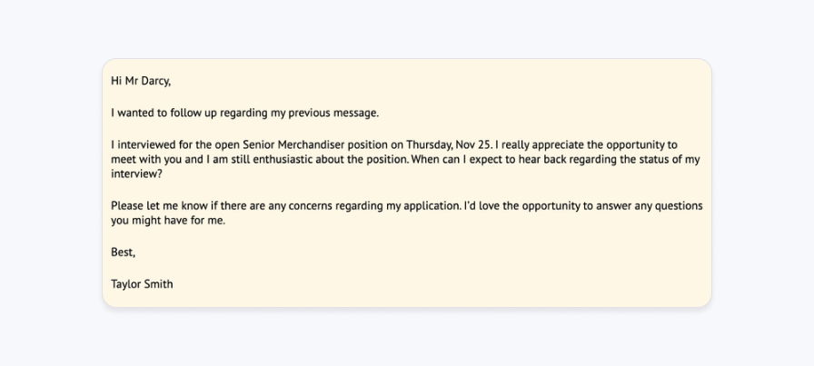Click the words 'hear back regarding the status'
The width and height of the screenshot is (814, 366).
point(587,159)
